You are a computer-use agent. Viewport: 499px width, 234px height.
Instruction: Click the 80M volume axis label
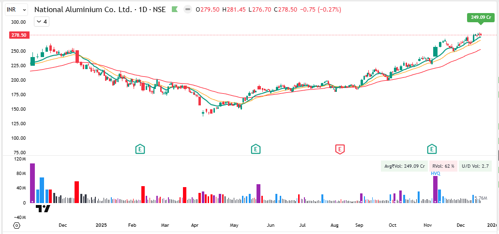(x=21, y=174)
